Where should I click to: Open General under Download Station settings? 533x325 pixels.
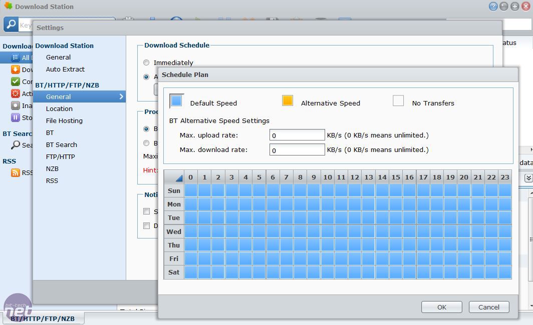tap(58, 57)
